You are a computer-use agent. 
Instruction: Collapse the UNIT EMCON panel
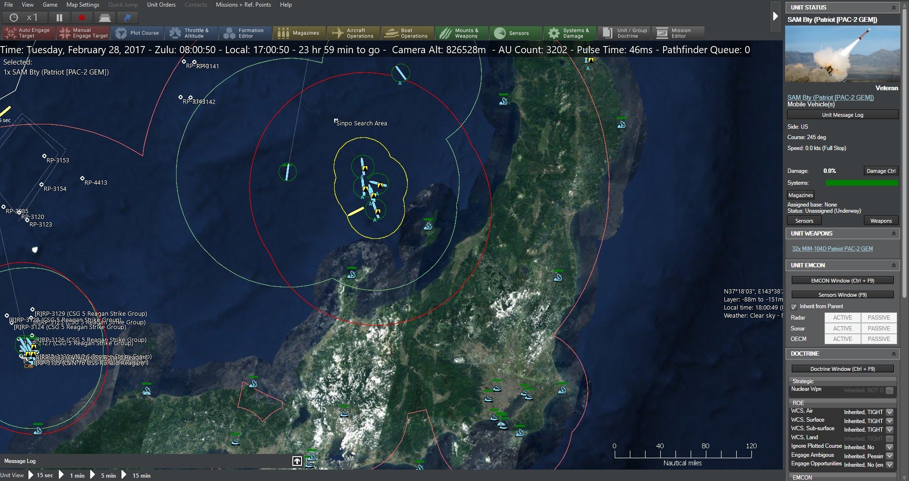(894, 265)
